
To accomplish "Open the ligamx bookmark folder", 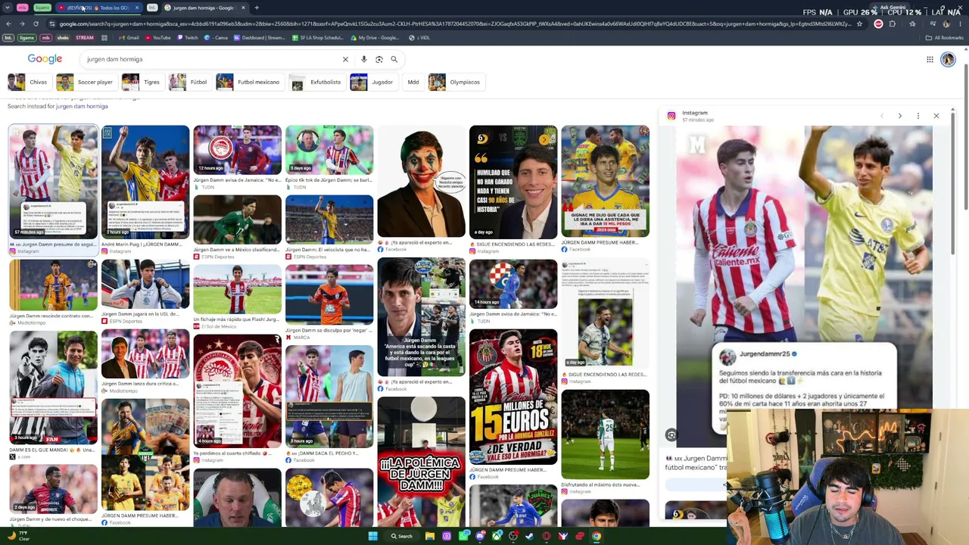I will point(26,38).
